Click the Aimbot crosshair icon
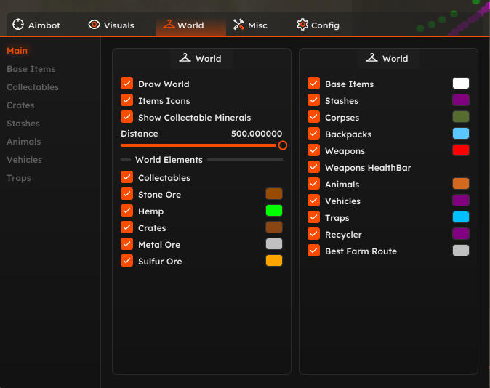Screen dimensions: 490x388 (18, 25)
